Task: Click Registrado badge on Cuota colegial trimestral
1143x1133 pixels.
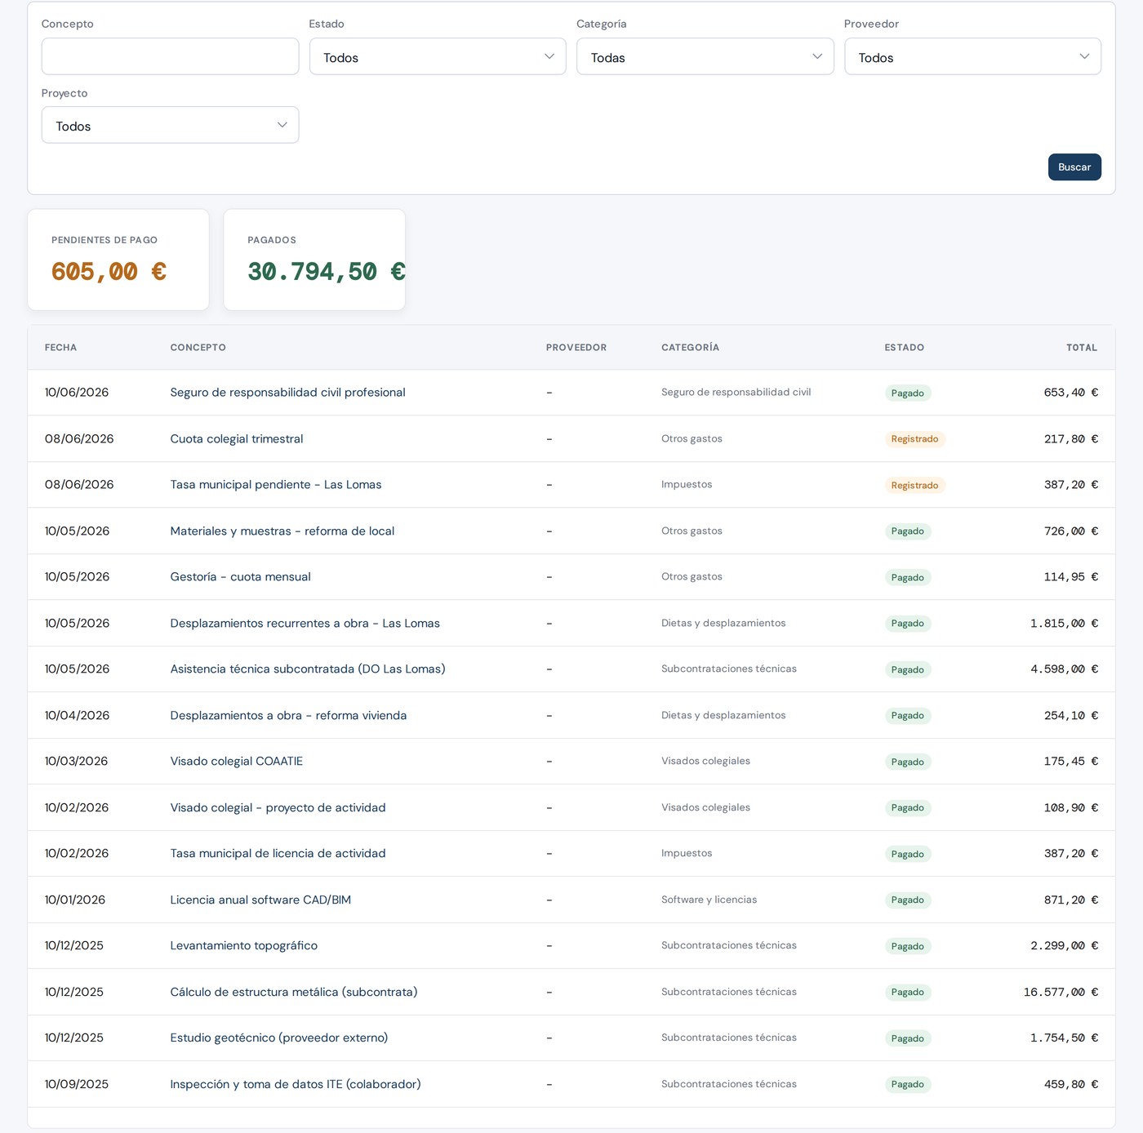Action: click(914, 439)
